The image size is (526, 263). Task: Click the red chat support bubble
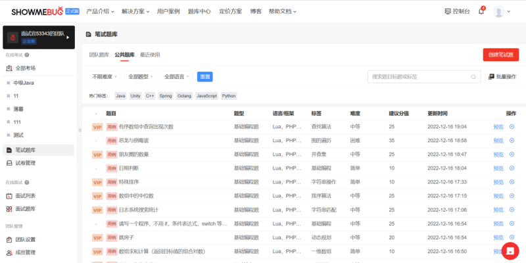coord(510,251)
